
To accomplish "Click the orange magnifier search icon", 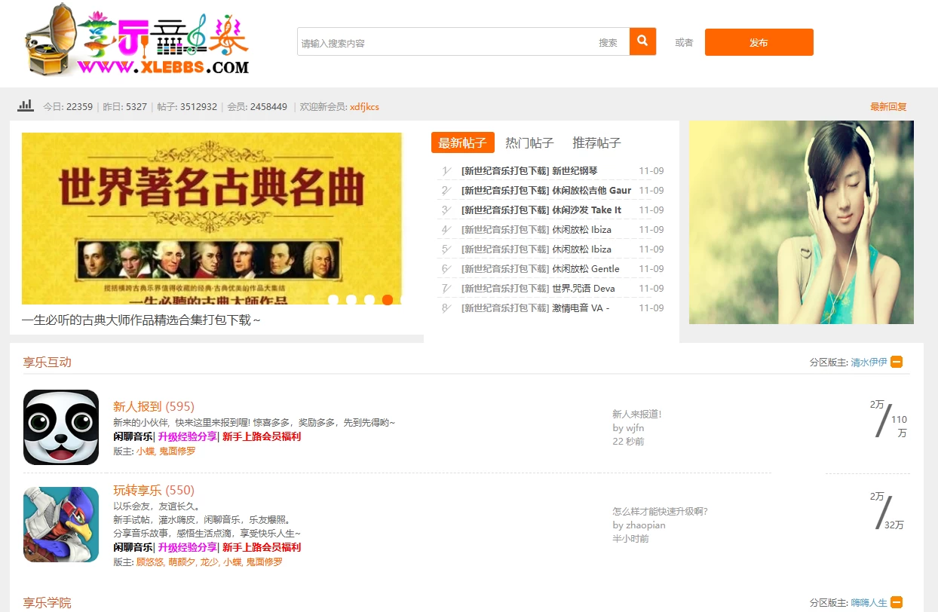I will click(x=642, y=41).
